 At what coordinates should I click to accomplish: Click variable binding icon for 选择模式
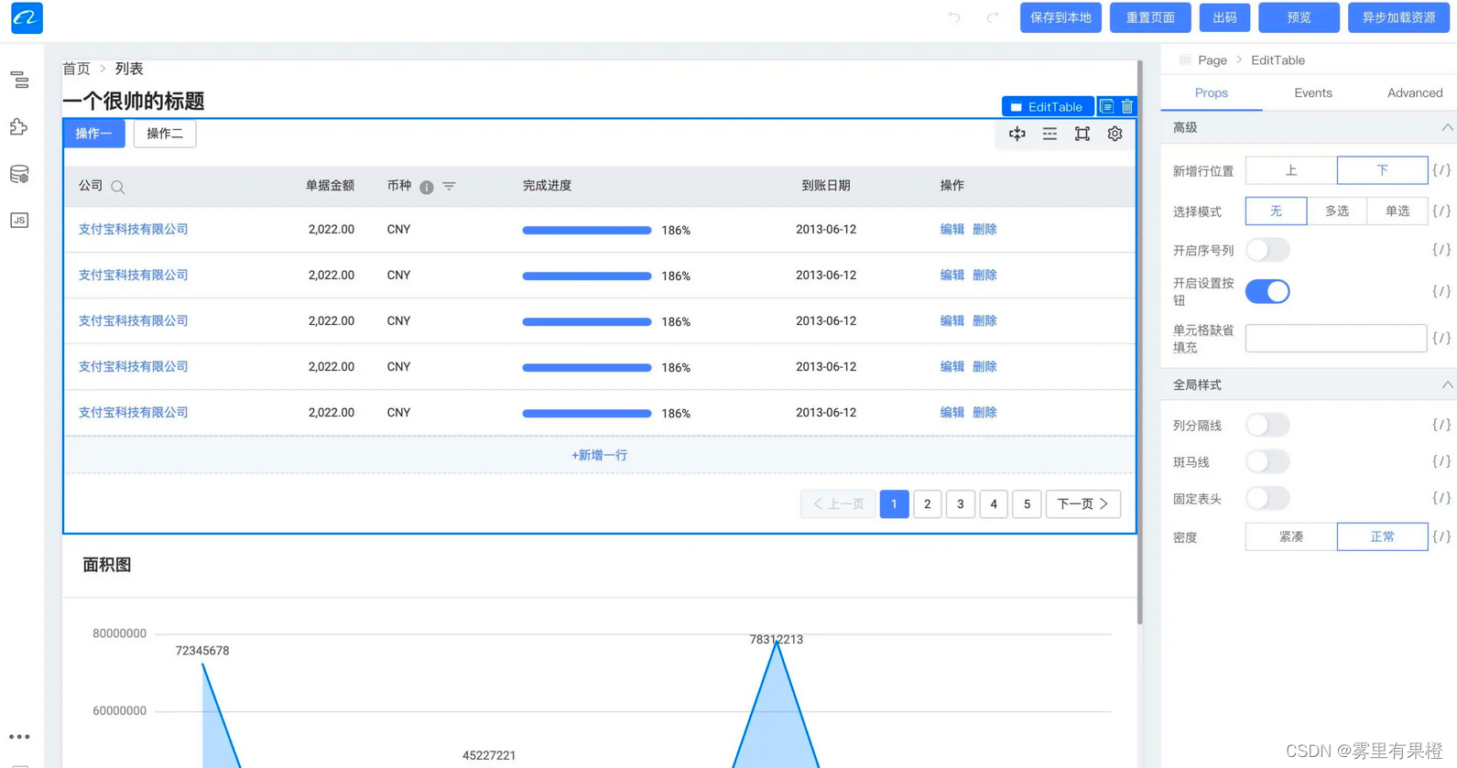(1441, 211)
